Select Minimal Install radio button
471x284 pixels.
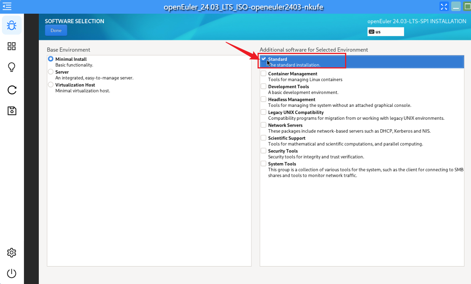click(51, 59)
